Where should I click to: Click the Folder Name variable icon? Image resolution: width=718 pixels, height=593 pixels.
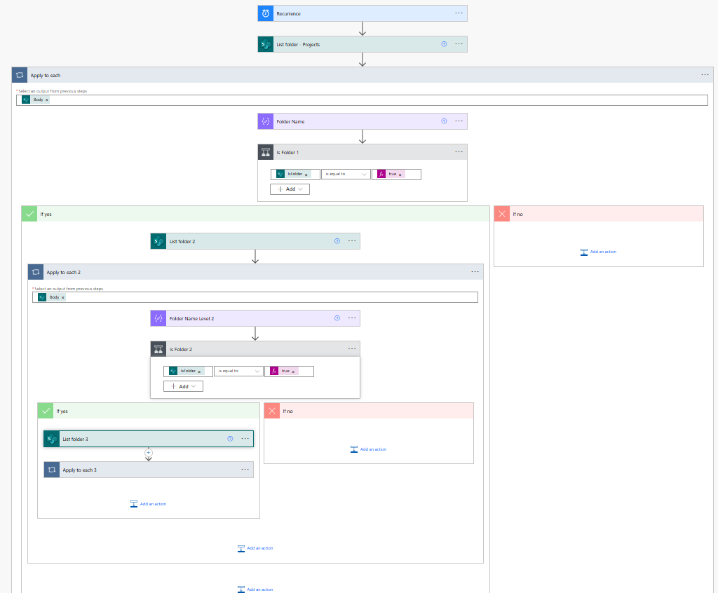(266, 121)
